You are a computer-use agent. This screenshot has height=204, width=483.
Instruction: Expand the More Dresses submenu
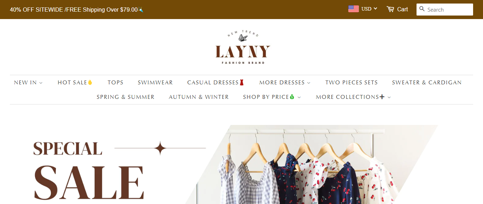click(285, 83)
